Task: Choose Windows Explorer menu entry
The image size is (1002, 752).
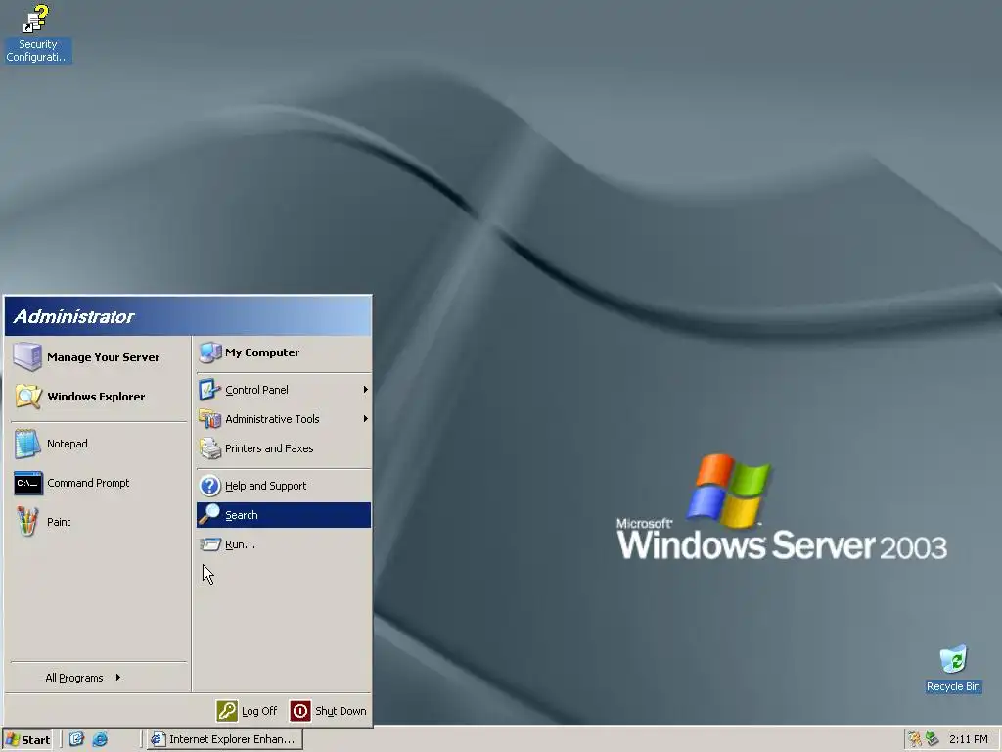Action: (x=99, y=397)
